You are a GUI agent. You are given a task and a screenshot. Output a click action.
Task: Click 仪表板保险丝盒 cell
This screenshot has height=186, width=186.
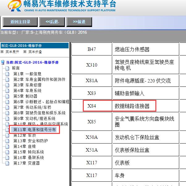[146, 150]
